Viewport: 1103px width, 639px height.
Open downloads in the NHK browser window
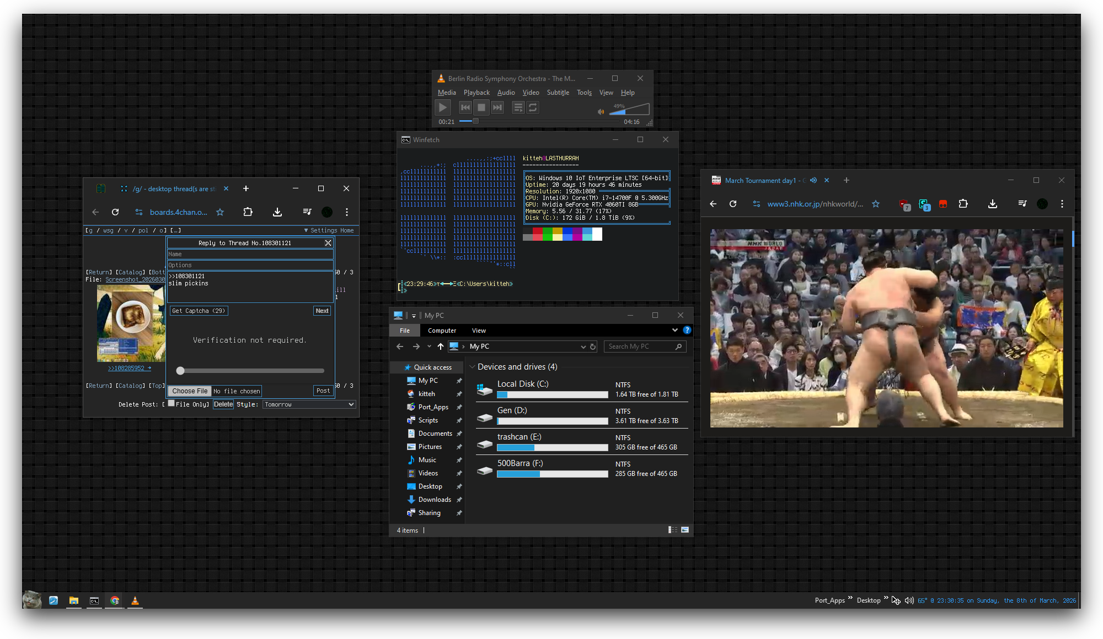point(992,204)
